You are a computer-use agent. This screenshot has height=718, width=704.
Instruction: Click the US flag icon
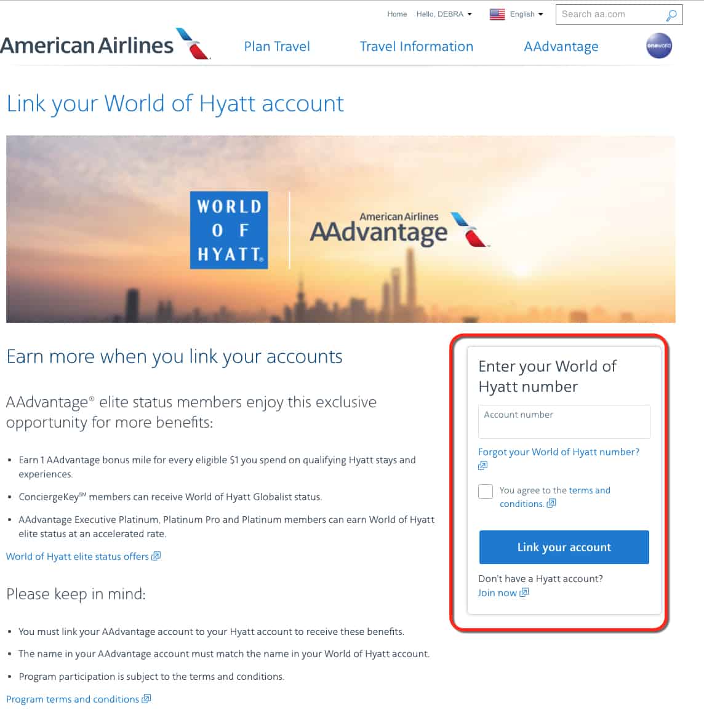(x=497, y=14)
